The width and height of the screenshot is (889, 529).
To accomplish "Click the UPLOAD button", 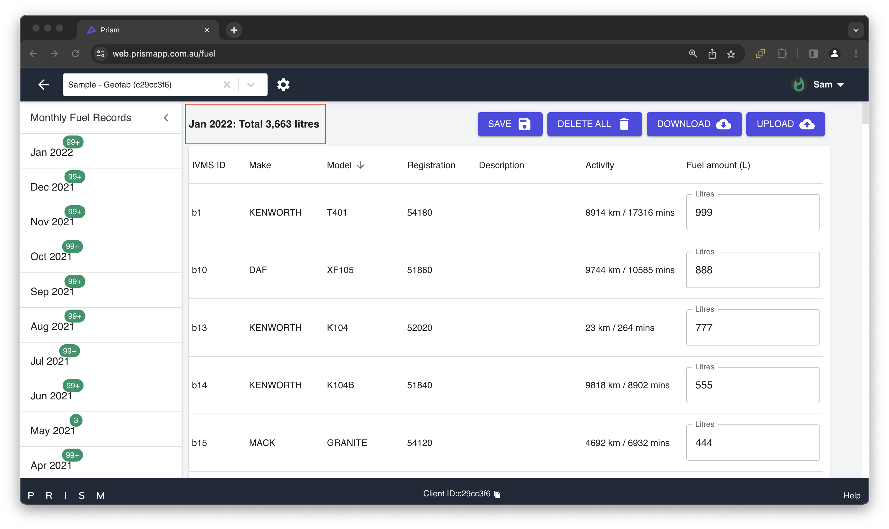I will pyautogui.click(x=785, y=124).
